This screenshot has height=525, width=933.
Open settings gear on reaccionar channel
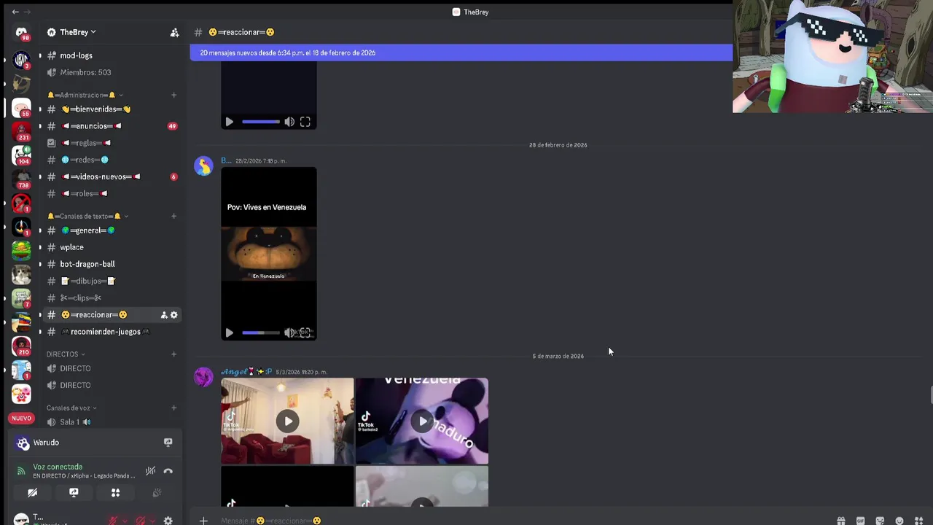[x=174, y=315]
